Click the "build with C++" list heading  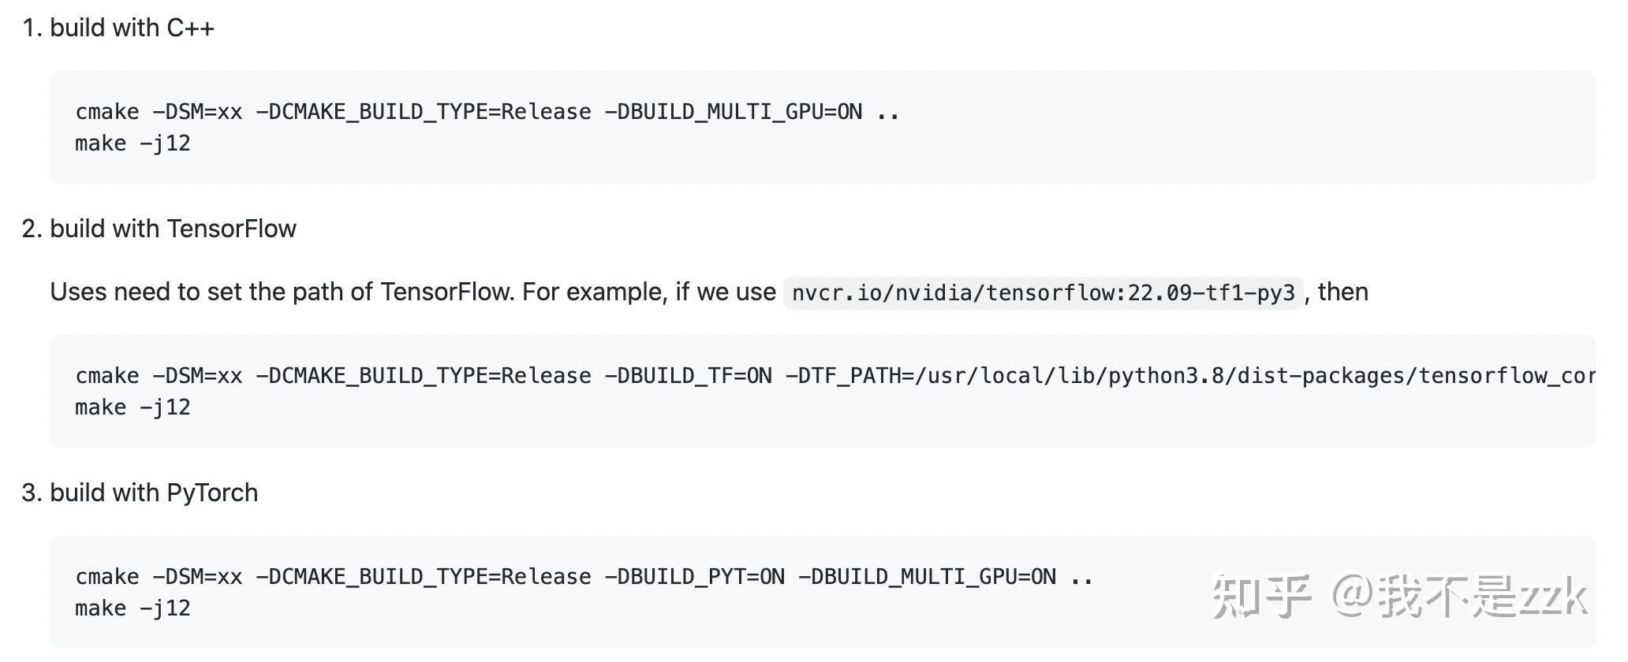click(x=132, y=28)
